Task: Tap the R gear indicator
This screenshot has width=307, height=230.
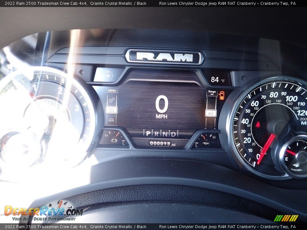Action: pyautogui.click(x=156, y=134)
